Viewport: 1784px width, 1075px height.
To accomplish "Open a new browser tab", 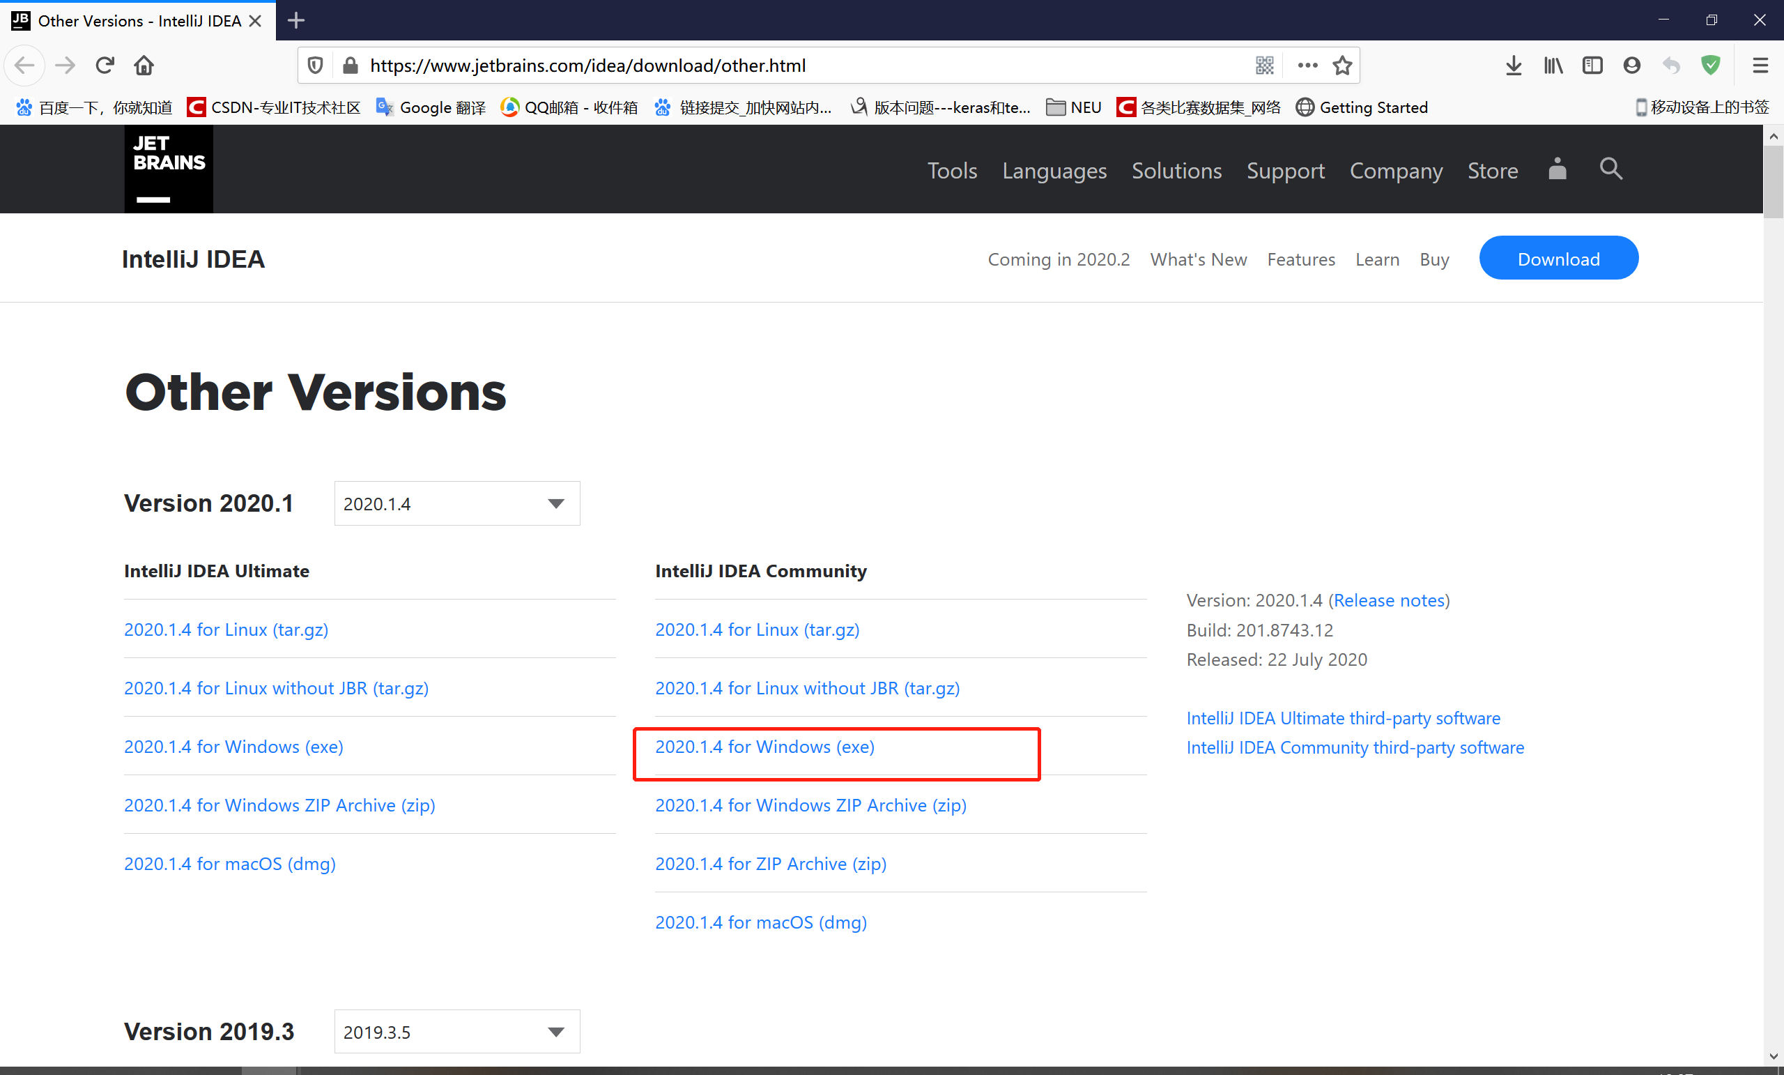I will (x=295, y=20).
